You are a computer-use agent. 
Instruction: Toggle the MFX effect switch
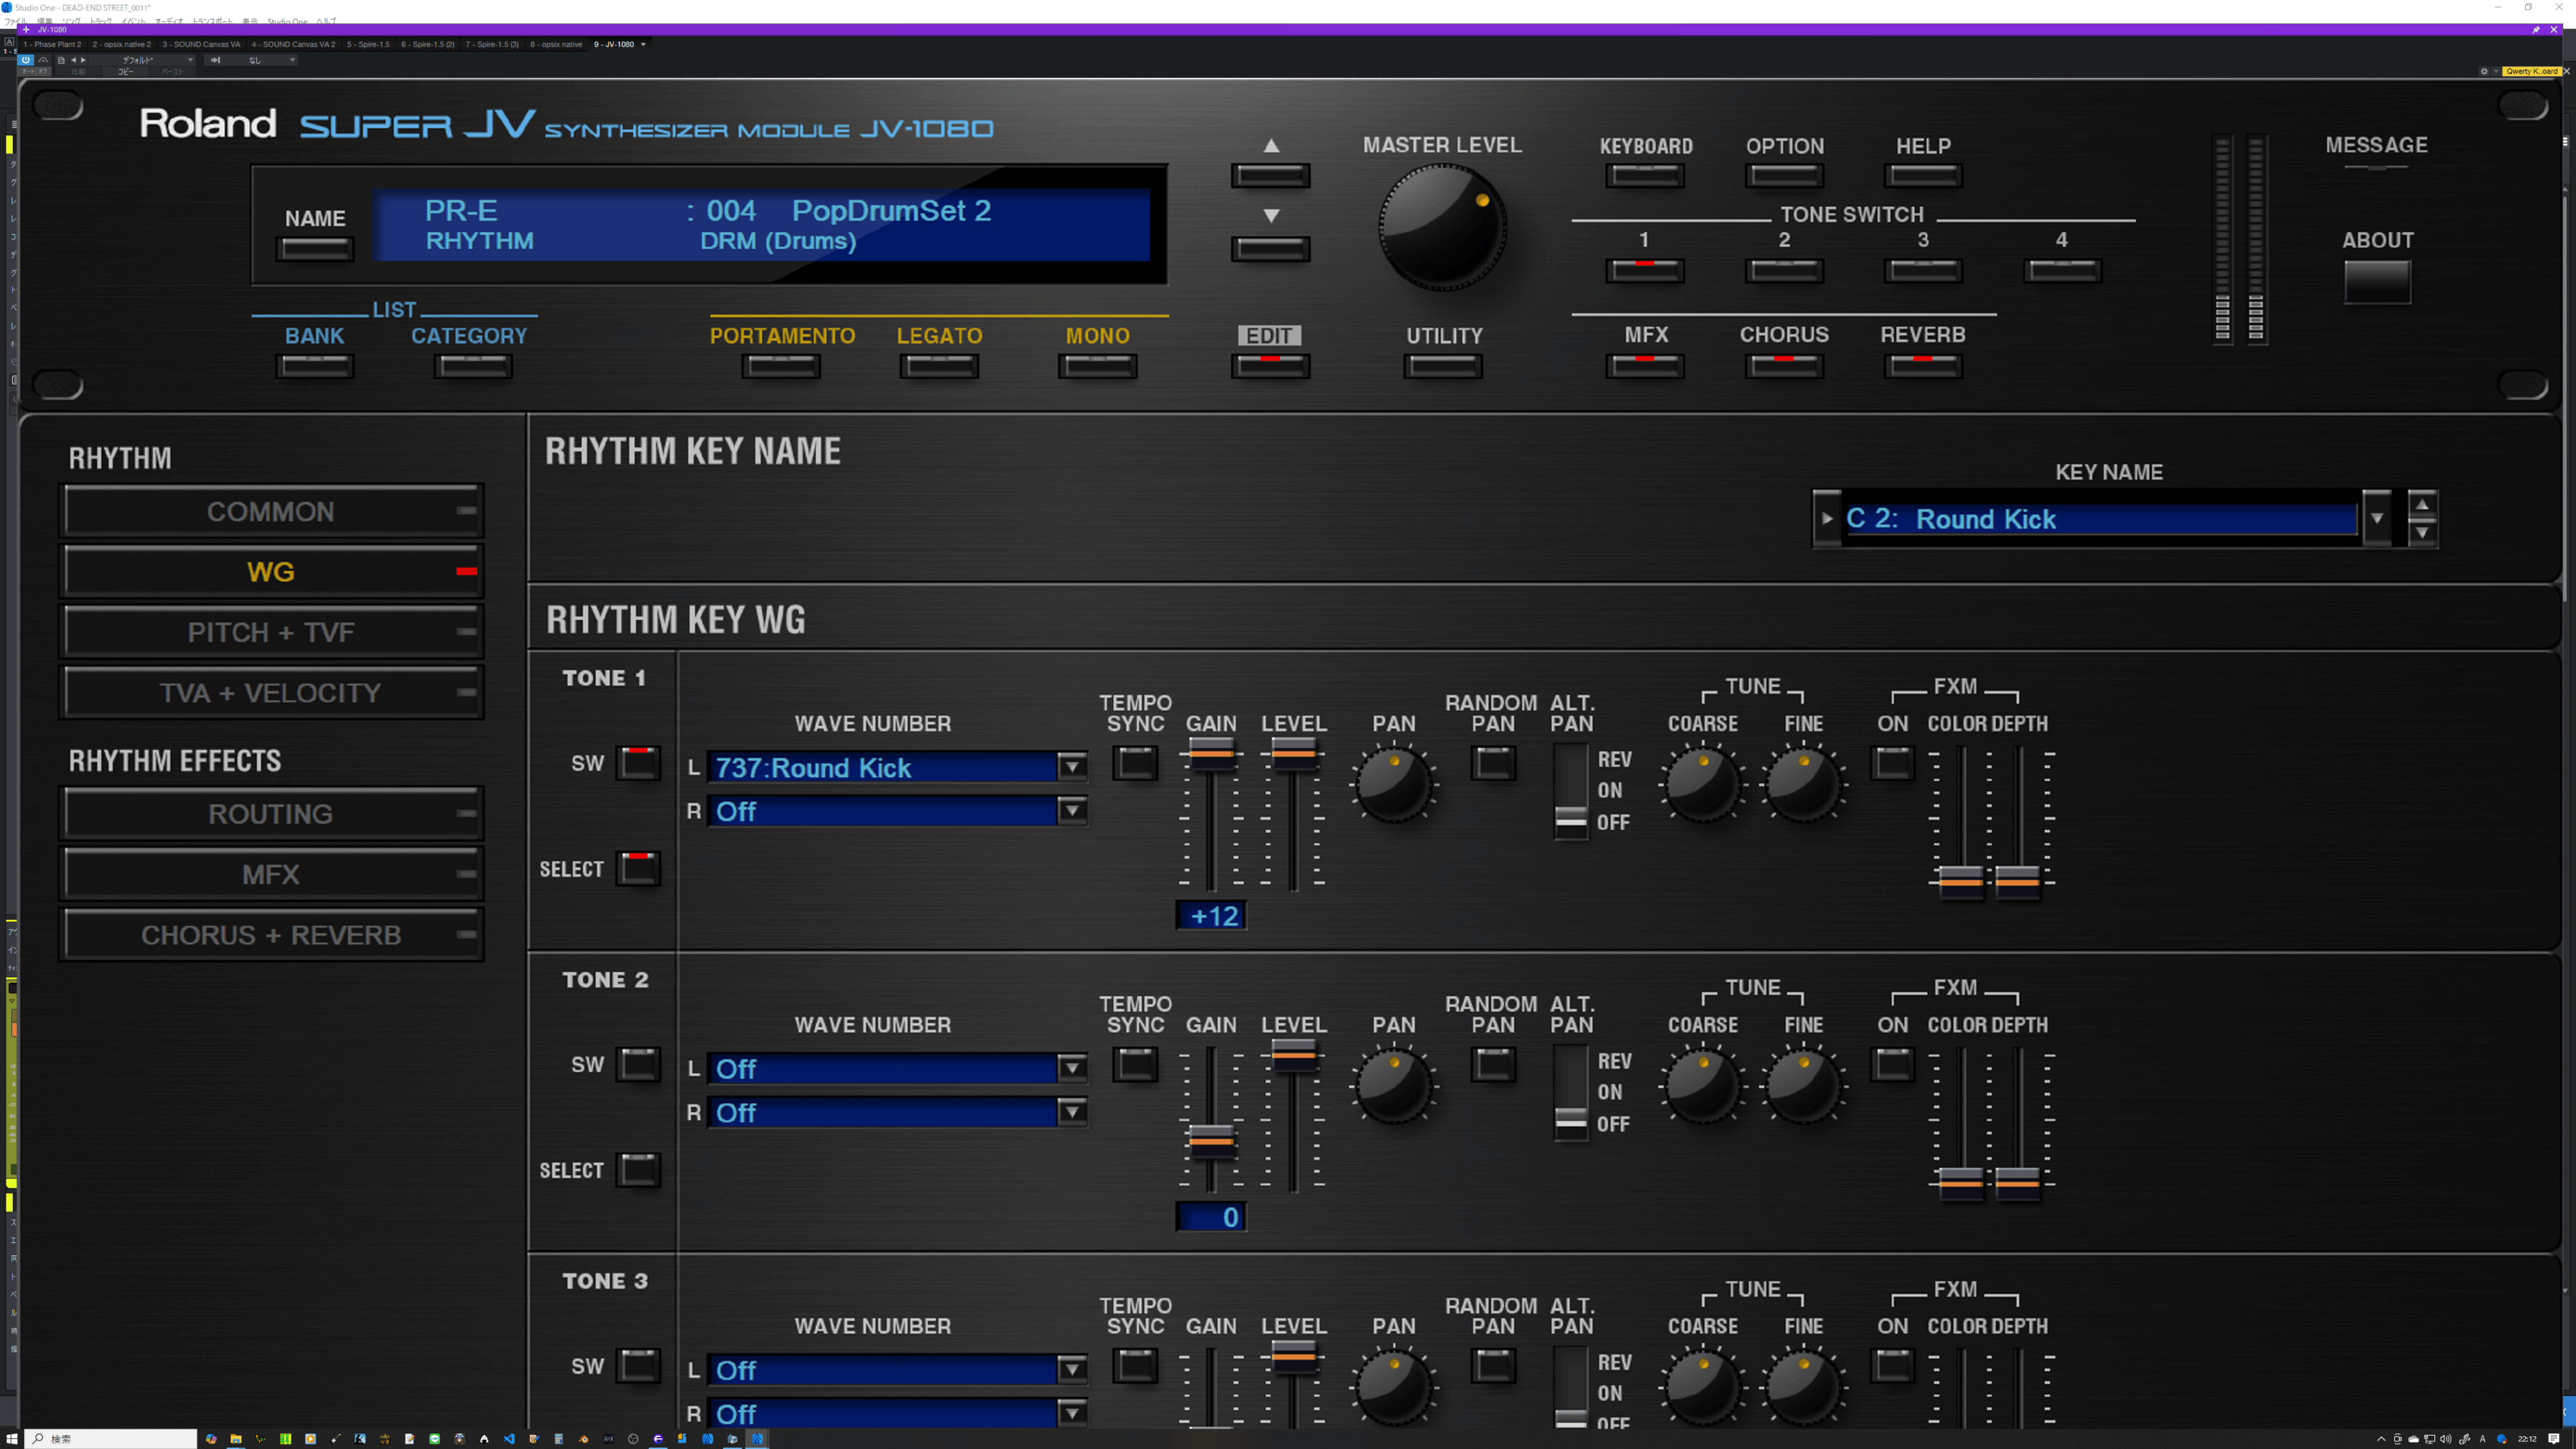point(1644,366)
